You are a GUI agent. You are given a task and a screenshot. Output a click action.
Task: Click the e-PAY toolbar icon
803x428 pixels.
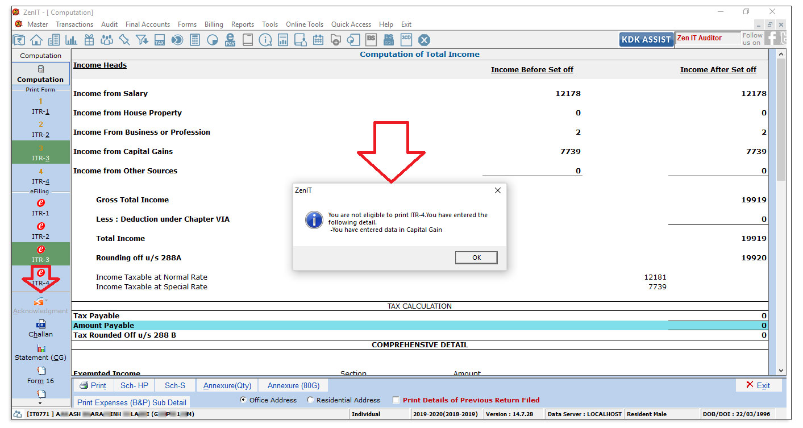point(230,40)
